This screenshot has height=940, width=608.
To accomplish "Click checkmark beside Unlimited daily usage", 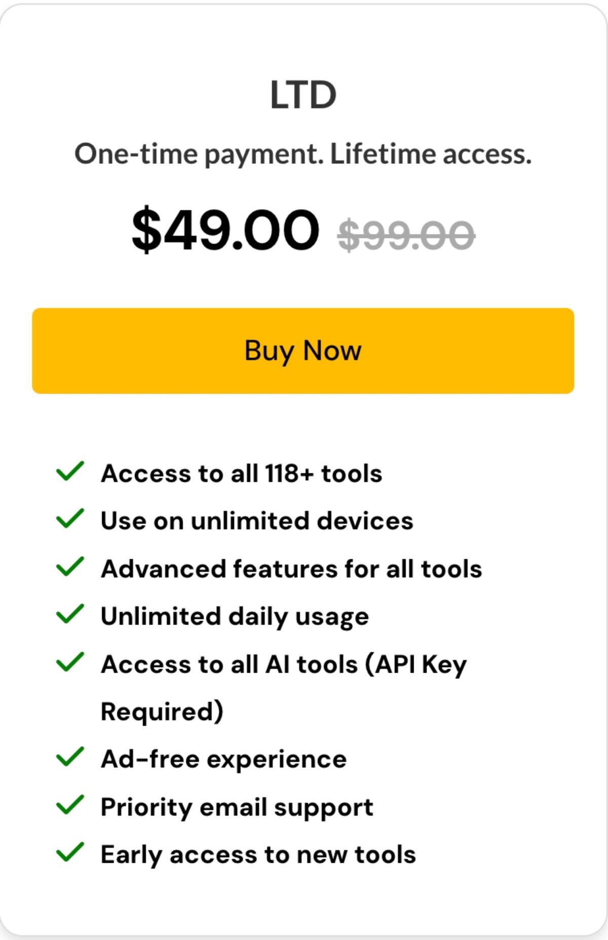I will pos(70,614).
